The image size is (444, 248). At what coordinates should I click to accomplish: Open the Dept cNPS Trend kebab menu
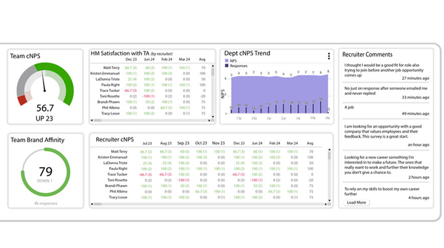point(329,56)
